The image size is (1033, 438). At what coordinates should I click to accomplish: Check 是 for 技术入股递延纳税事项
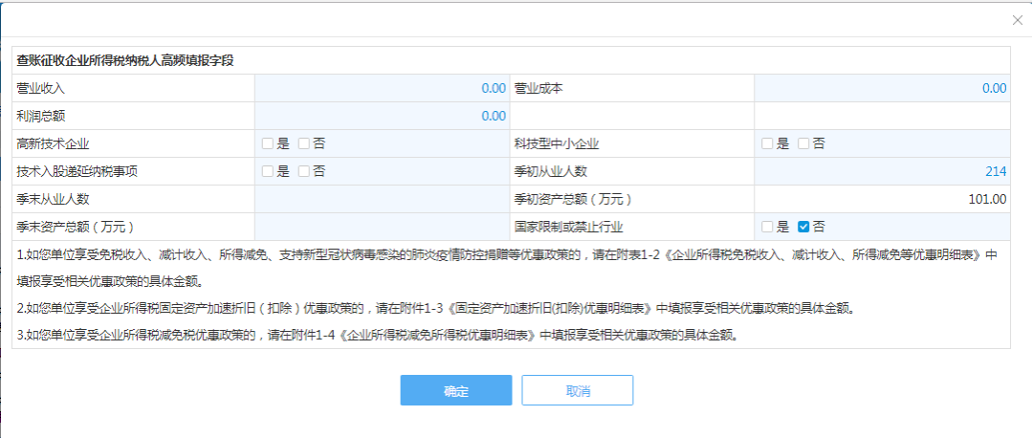[267, 171]
